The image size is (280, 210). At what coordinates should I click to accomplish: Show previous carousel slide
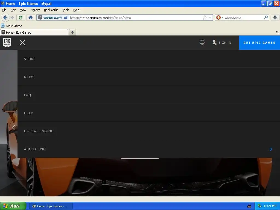tap(14, 127)
